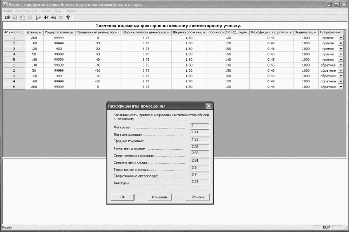The width and height of the screenshot is (349, 232).
Task: Click the 'Автобусы' coefficient field
Action: coord(200,182)
